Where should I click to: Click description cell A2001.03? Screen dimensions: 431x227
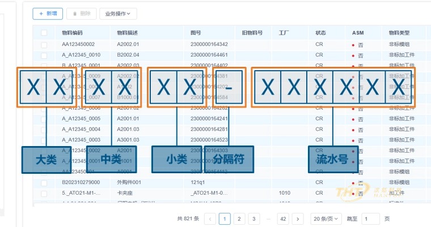(x=128, y=129)
